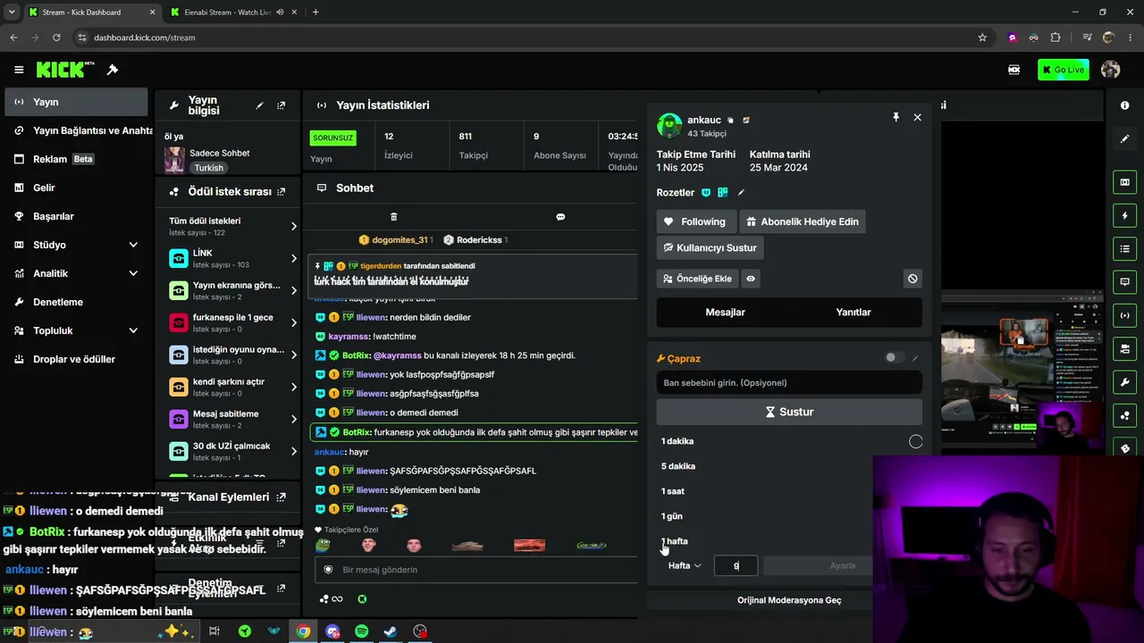Click the chat panel icon in right sidebar
The height and width of the screenshot is (643, 1144).
click(1124, 282)
